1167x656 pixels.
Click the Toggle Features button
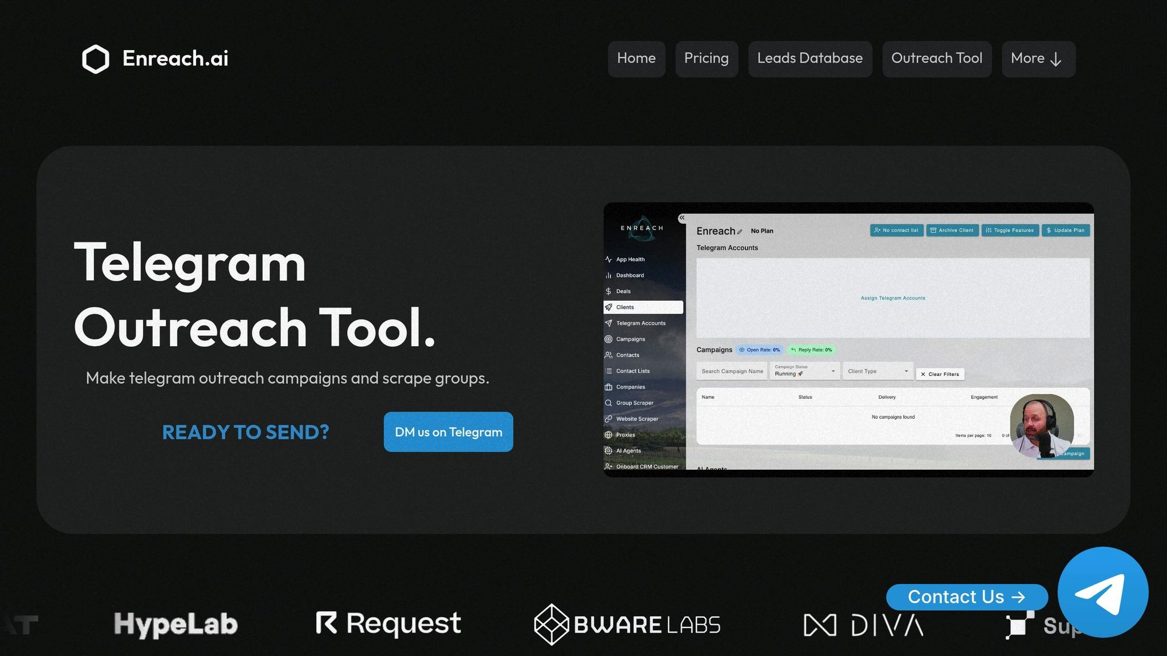coord(1010,230)
